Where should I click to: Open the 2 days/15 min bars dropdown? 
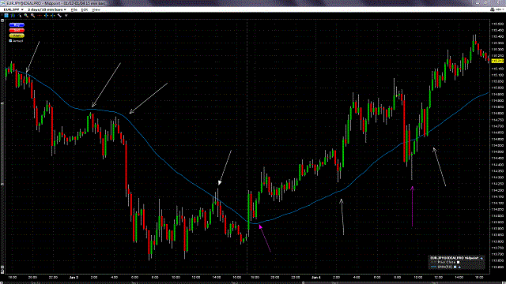pyautogui.click(x=47, y=9)
